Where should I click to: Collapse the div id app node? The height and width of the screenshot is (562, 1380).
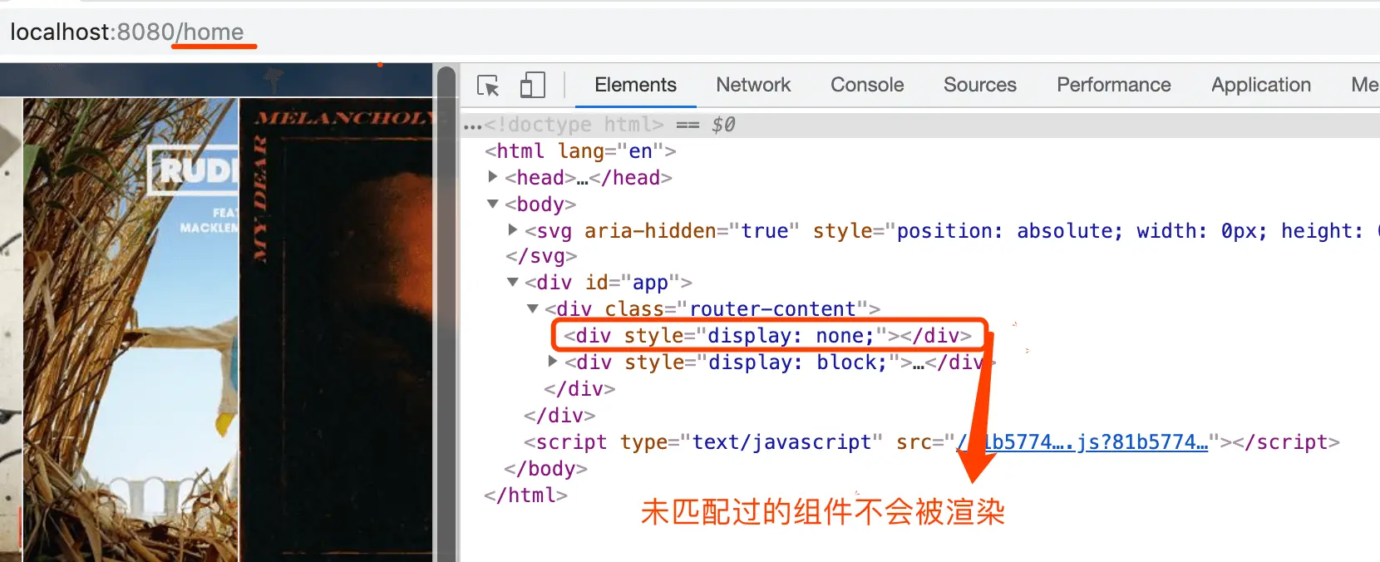[513, 283]
